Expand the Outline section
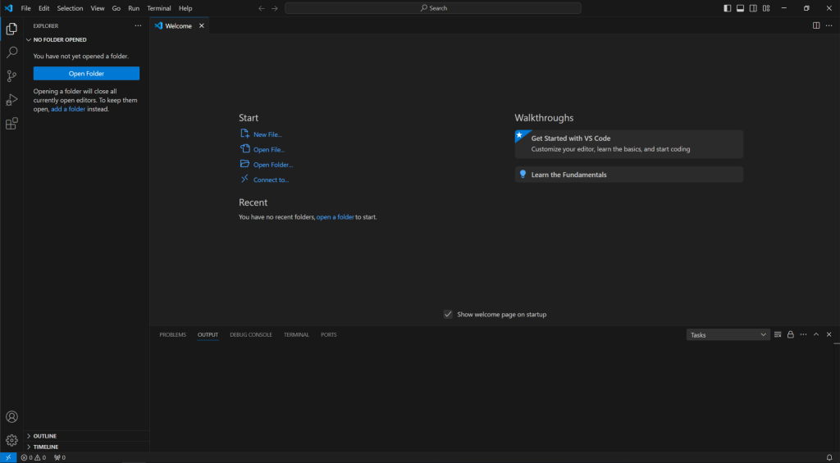Image resolution: width=840 pixels, height=463 pixels. [45, 436]
